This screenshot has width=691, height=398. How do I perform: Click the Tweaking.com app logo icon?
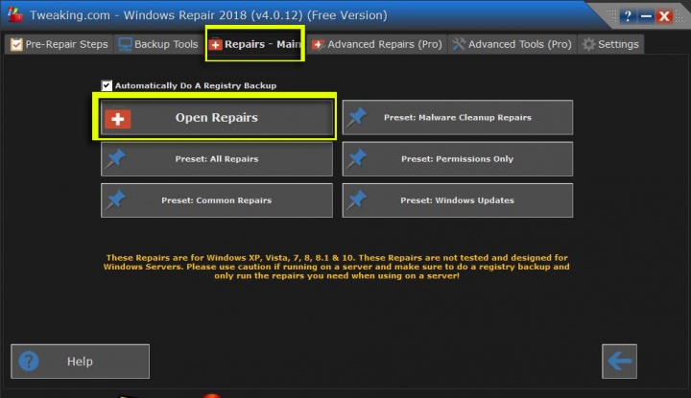pyautogui.click(x=15, y=14)
